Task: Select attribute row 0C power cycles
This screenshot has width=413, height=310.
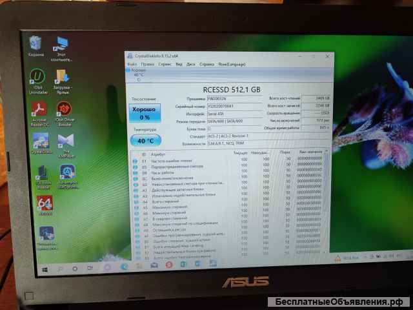Action: point(228,178)
